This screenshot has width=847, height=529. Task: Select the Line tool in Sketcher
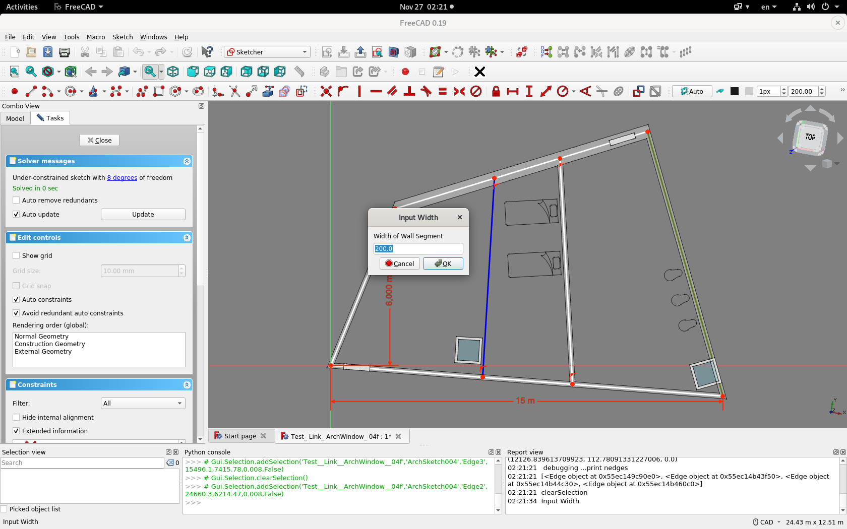pyautogui.click(x=30, y=91)
